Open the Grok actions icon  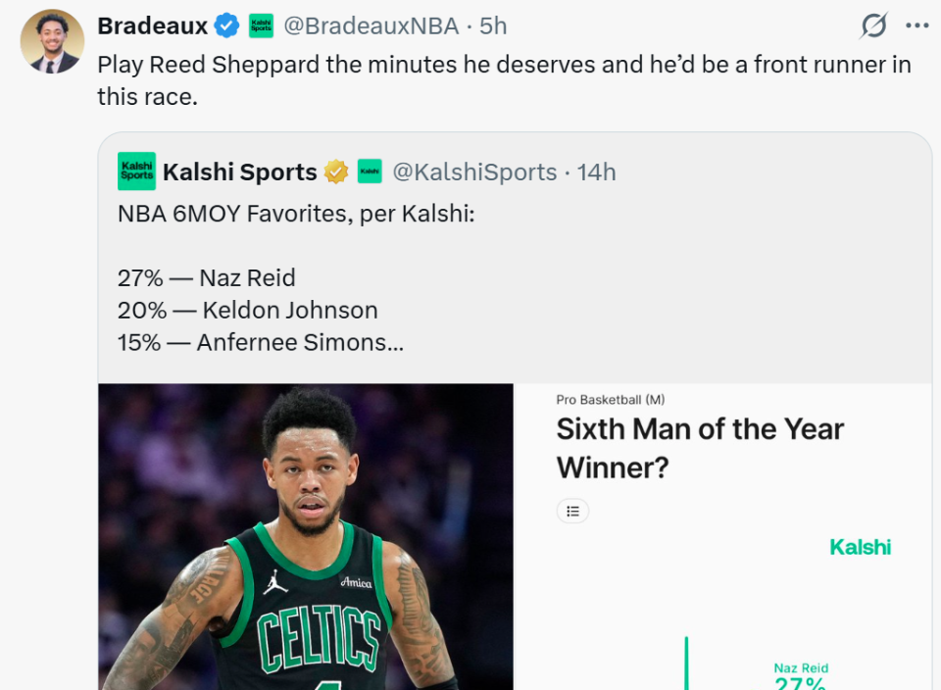click(x=873, y=25)
